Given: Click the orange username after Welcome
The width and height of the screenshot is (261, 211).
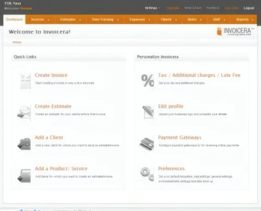Looking at the screenshot, I should click(26, 8).
